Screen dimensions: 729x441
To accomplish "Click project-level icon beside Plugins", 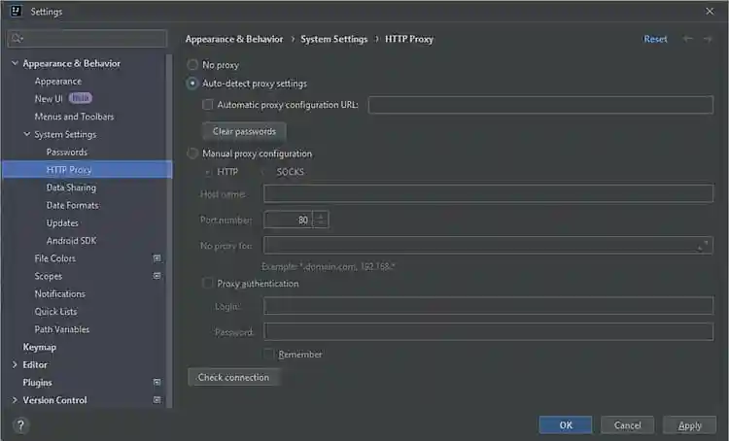I will point(157,383).
